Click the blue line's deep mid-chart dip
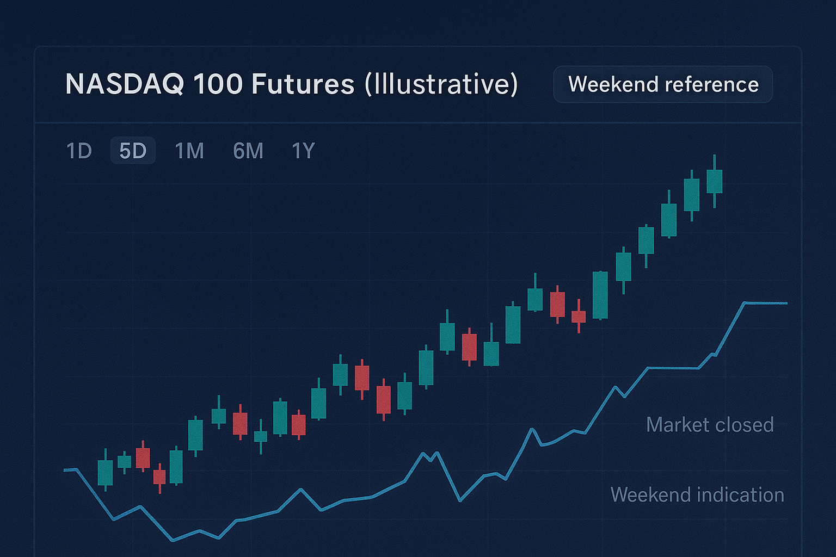The image size is (836, 557). pos(460,500)
